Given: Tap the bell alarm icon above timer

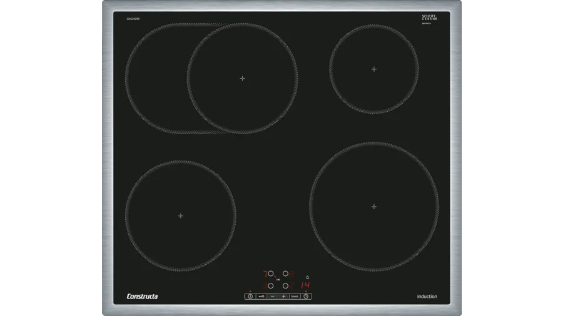Looking at the screenshot, I should click(307, 277).
